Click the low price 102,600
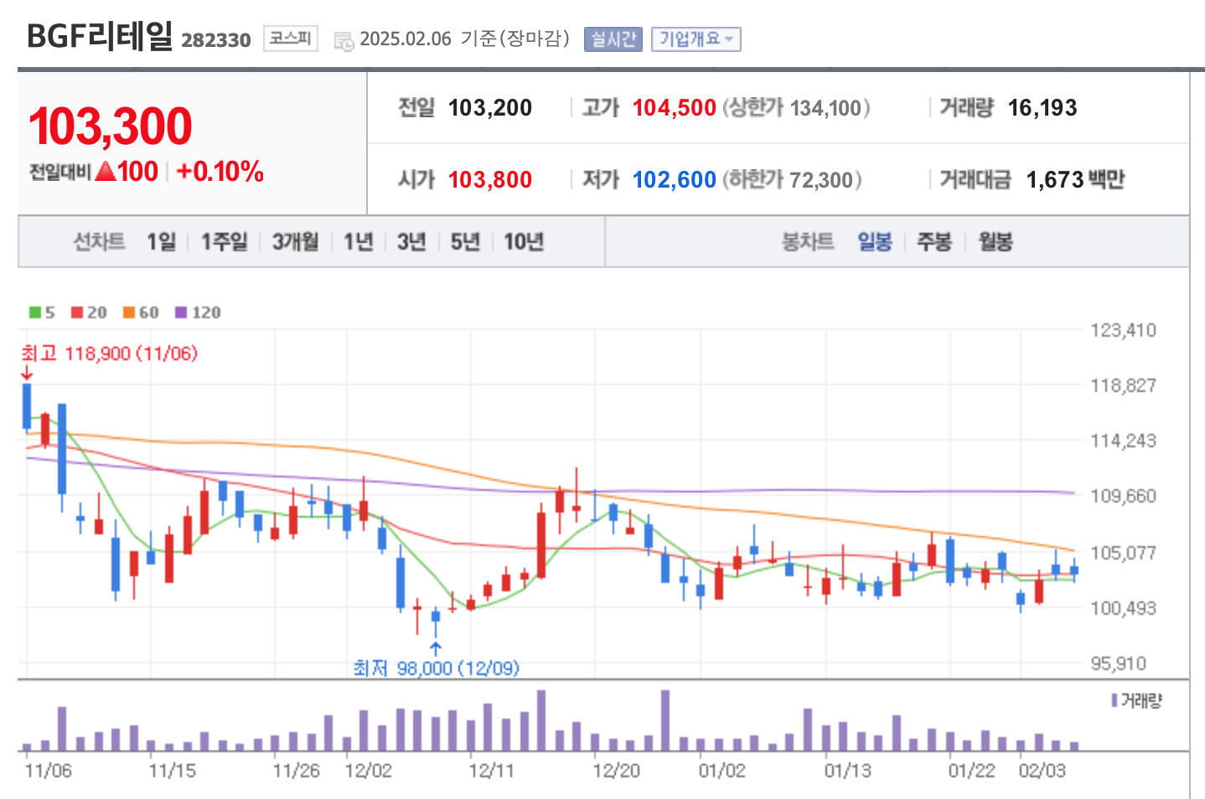This screenshot has height=799, width=1205. pos(675,180)
